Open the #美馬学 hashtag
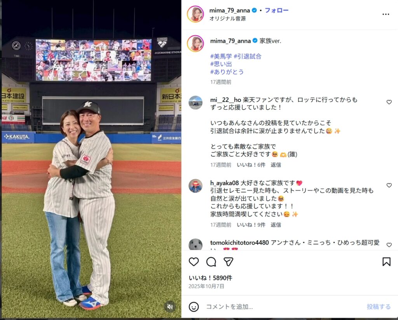Viewport: 398px width, 320px height. 221,56
